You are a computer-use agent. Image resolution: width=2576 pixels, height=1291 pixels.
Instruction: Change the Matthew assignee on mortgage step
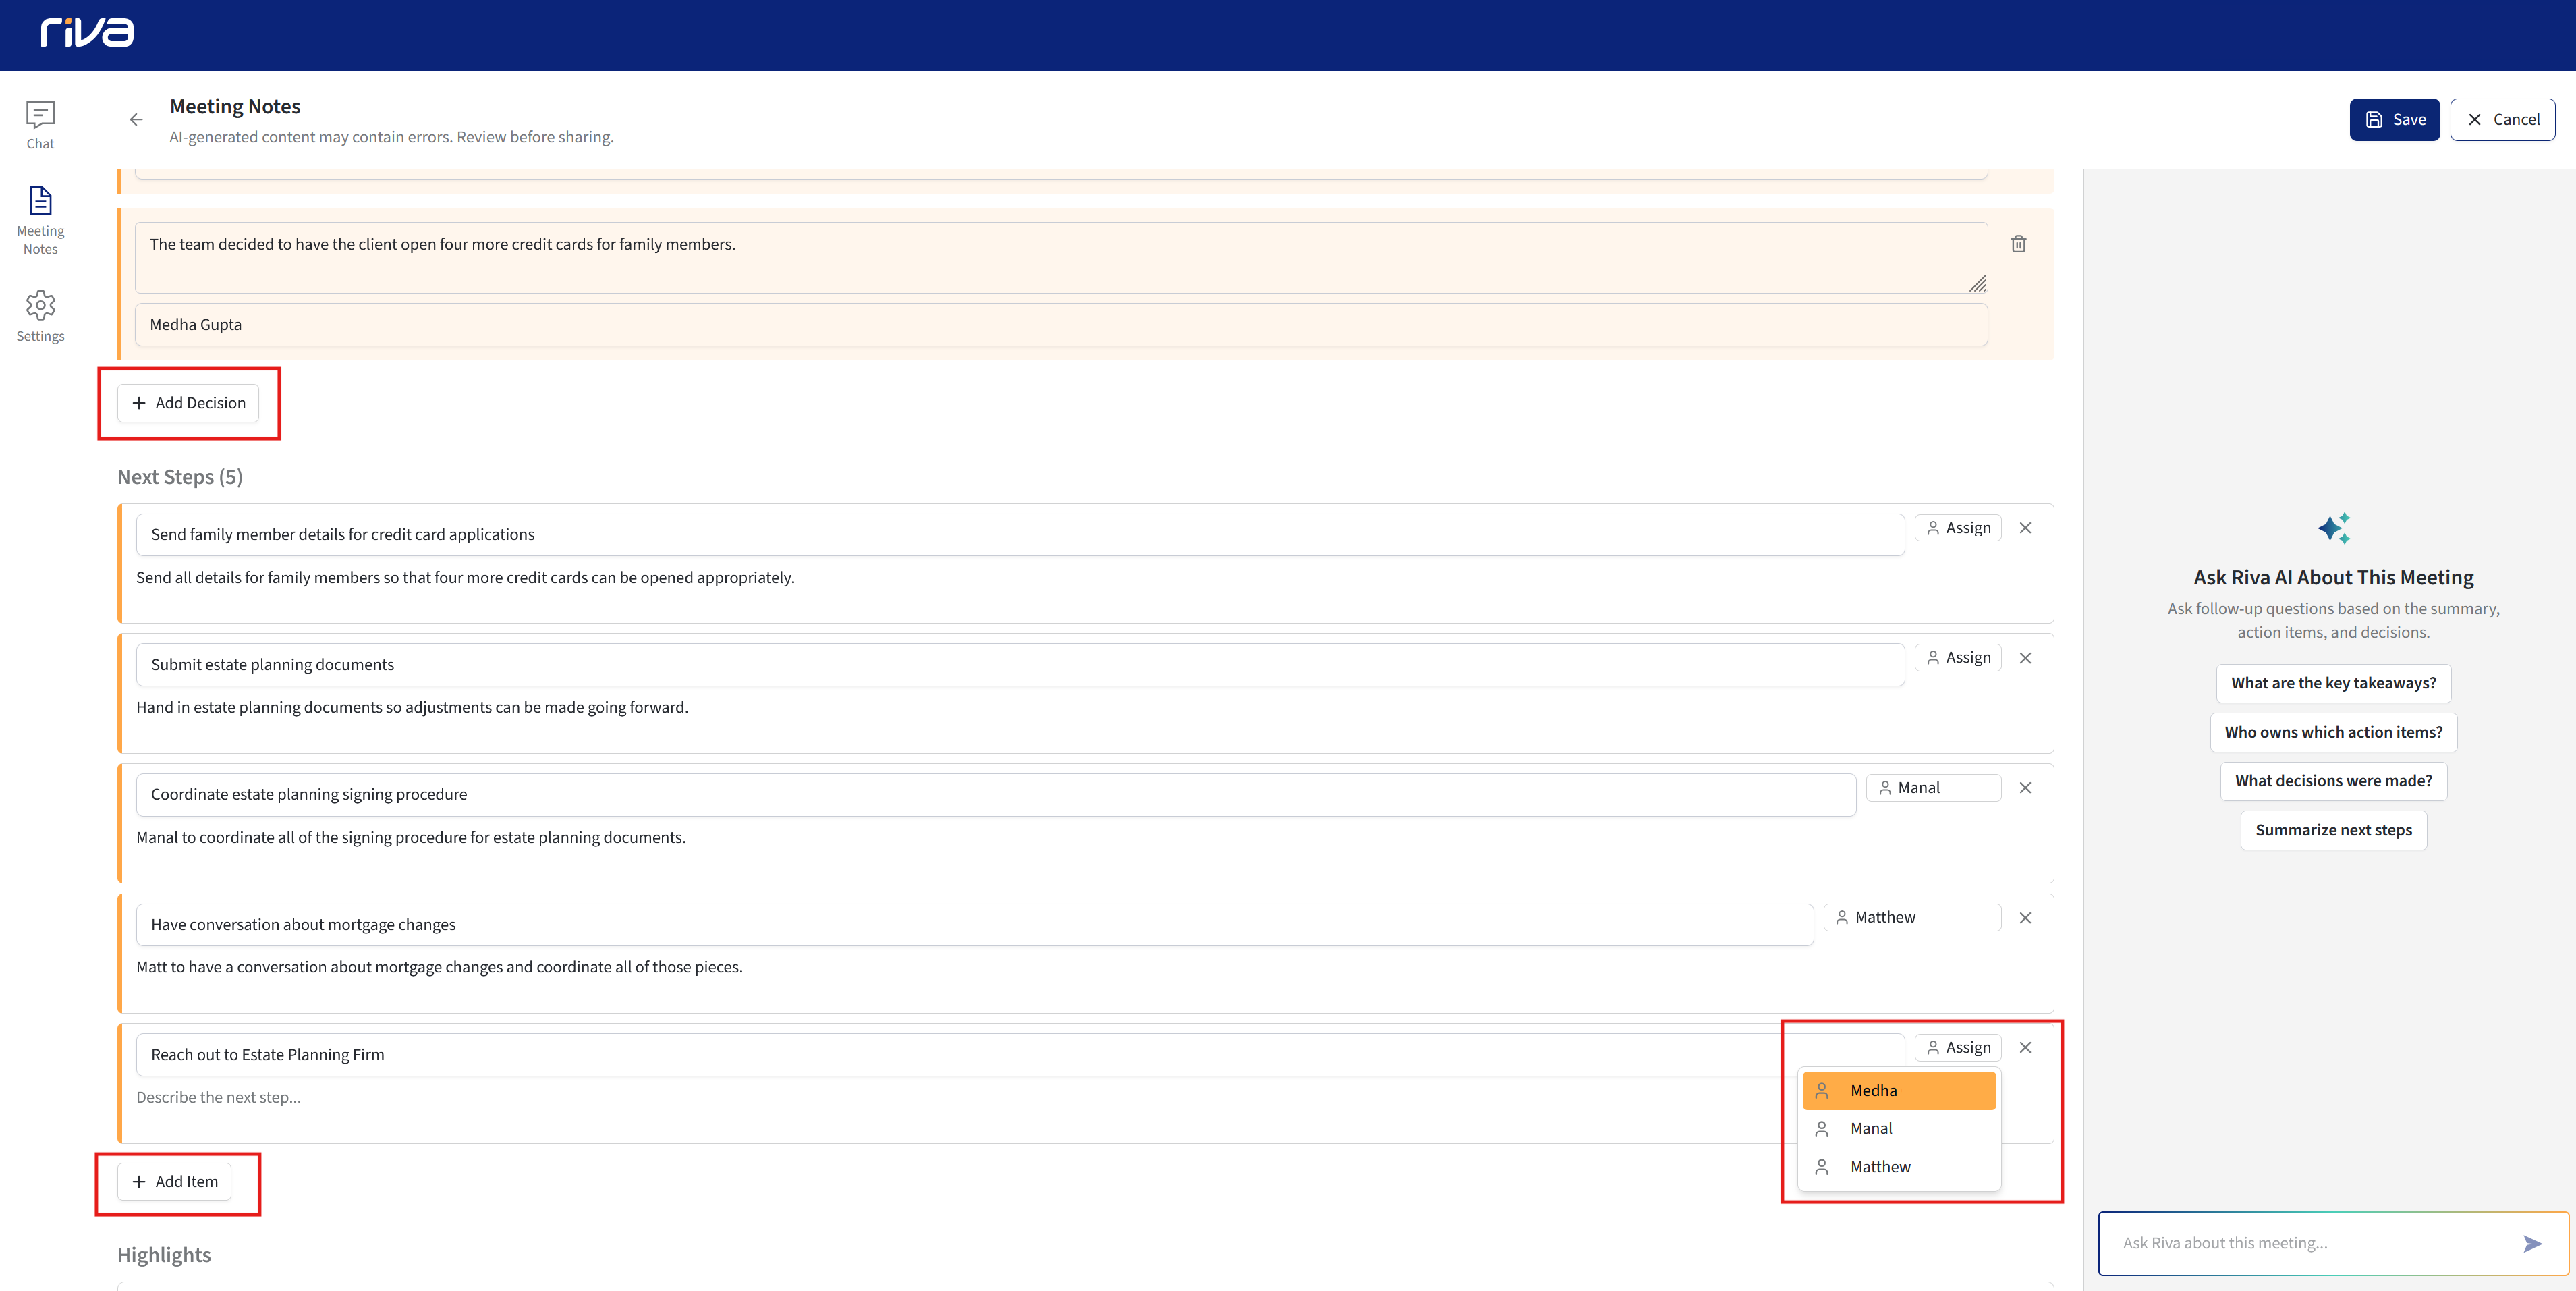[x=1913, y=918]
